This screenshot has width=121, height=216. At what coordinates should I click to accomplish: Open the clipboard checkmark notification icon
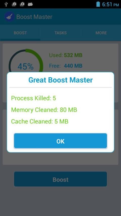point(14,4)
